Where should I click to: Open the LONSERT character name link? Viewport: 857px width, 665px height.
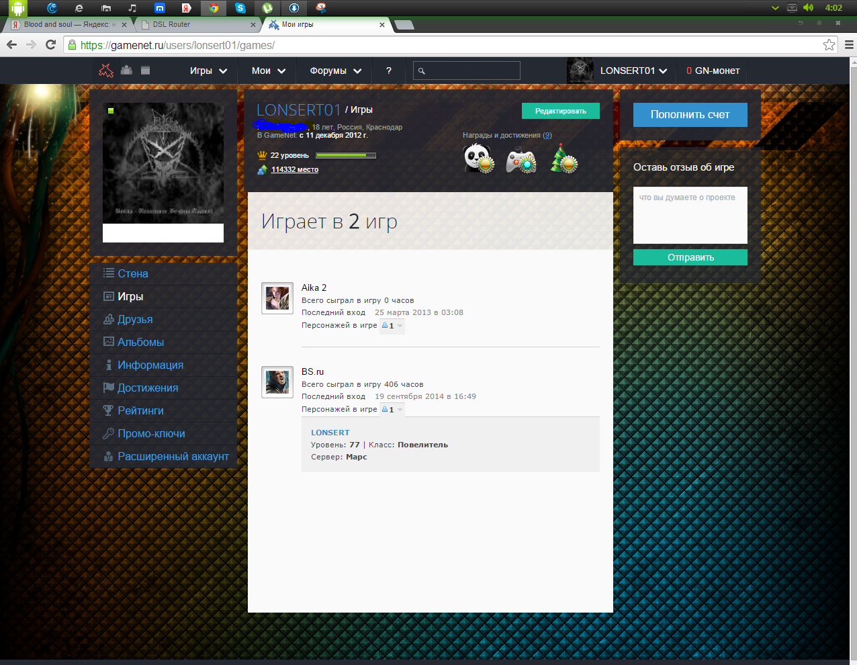(330, 433)
